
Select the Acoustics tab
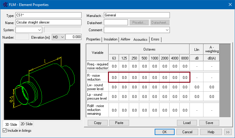pyautogui.click(x=140, y=40)
